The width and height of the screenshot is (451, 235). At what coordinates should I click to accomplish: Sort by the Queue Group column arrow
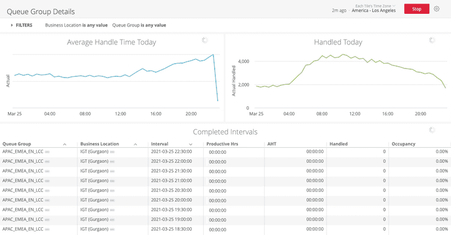click(65, 144)
